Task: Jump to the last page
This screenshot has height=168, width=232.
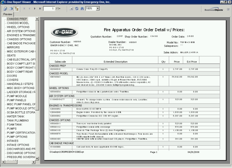Action: click(40, 9)
